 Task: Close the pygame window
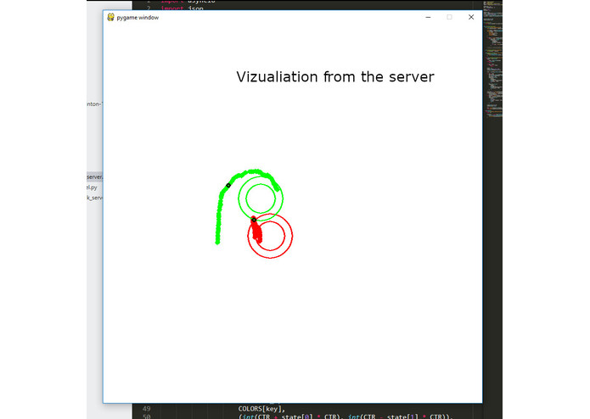[x=471, y=17]
